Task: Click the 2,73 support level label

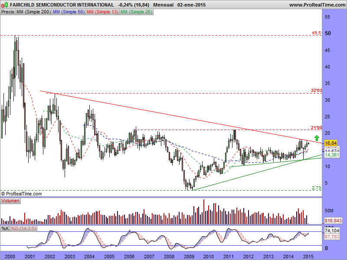Action: [x=316, y=188]
